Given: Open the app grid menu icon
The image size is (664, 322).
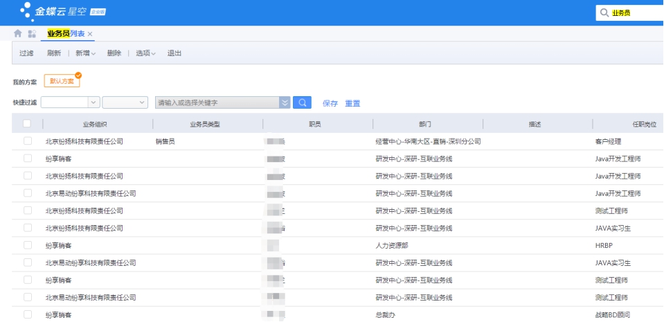Looking at the screenshot, I should tap(32, 33).
